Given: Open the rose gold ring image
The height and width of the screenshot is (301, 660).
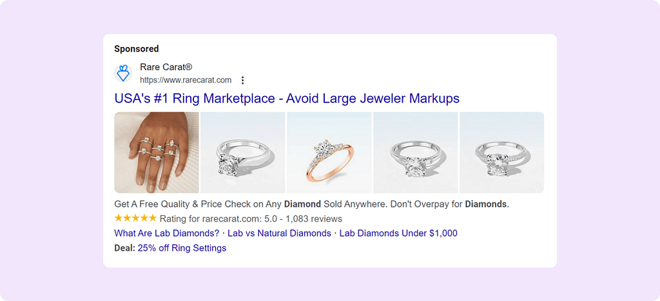Looking at the screenshot, I should [x=329, y=152].
